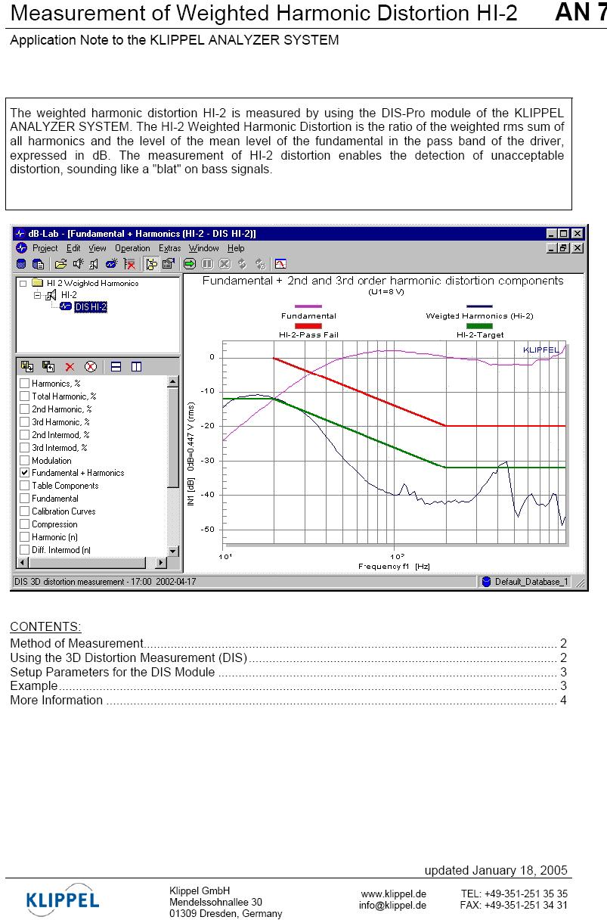Click the restore-layout floppy icon with arrow
Image resolution: width=607 pixels, height=920 pixels.
[x=48, y=366]
